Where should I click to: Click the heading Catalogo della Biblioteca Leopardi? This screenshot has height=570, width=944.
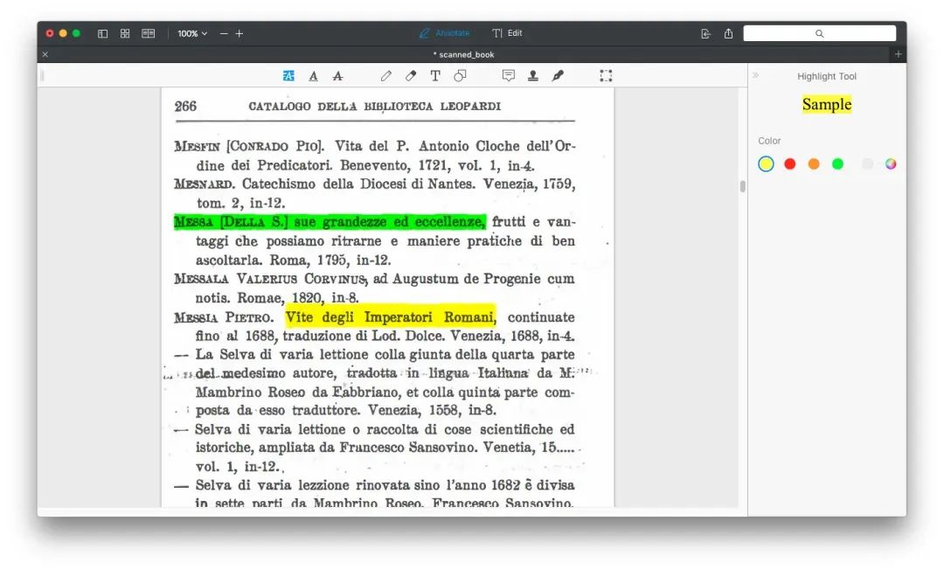pyautogui.click(x=374, y=107)
